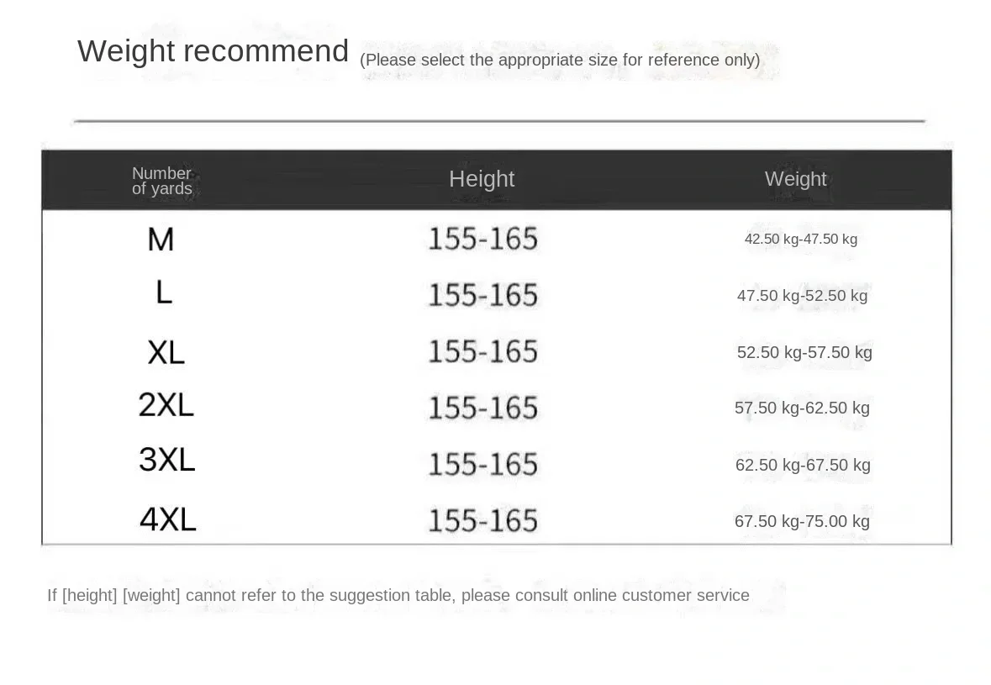Click the Weight column header
Image resolution: width=991 pixels, height=685 pixels.
tap(796, 179)
